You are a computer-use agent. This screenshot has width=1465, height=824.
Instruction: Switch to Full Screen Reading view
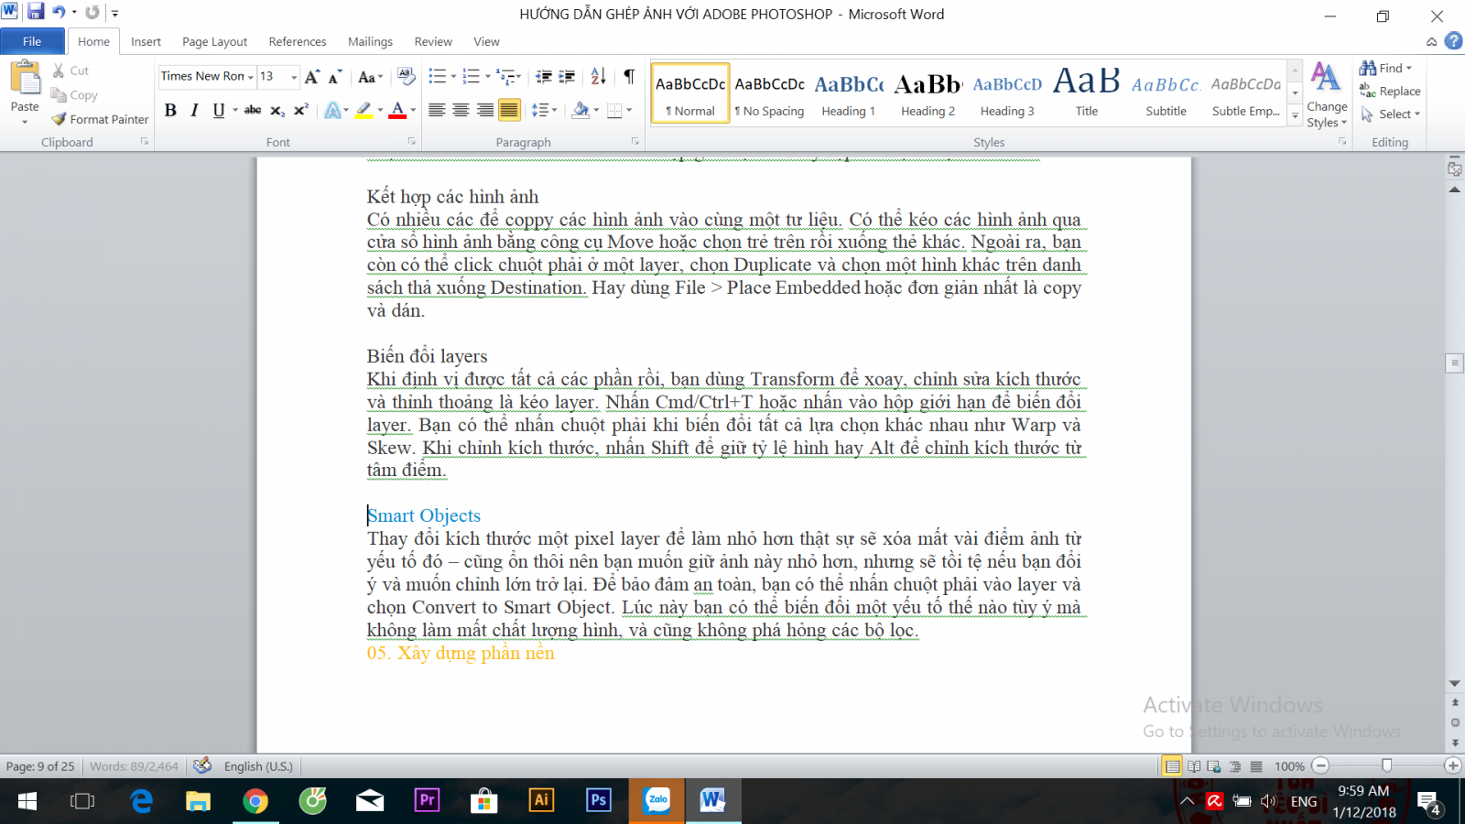pyautogui.click(x=1194, y=766)
